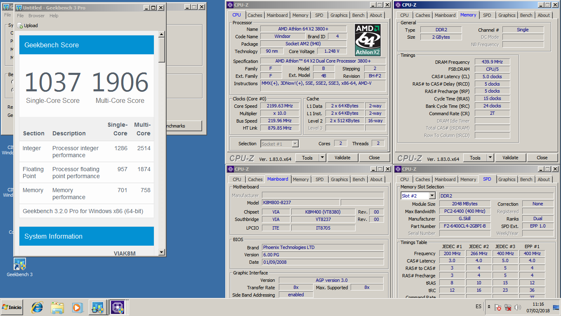Open the Geekbench 3 desktop shortcut
The width and height of the screenshot is (561, 316).
(19, 267)
